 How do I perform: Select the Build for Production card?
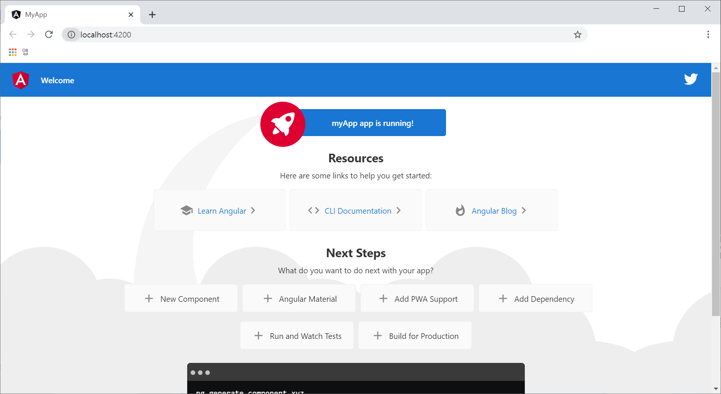(x=415, y=336)
